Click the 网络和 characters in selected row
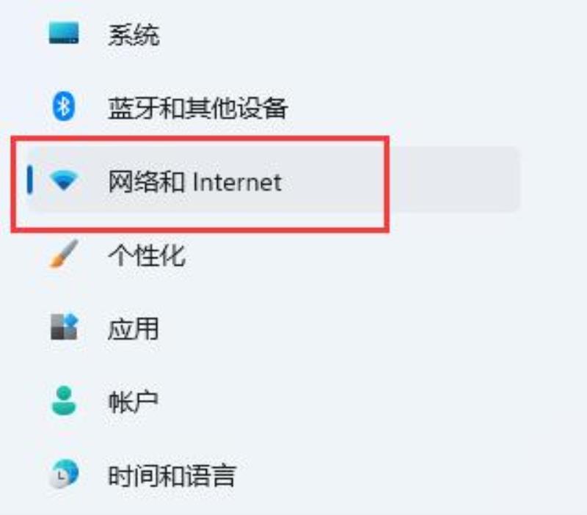587x515 pixels. pyautogui.click(x=146, y=182)
